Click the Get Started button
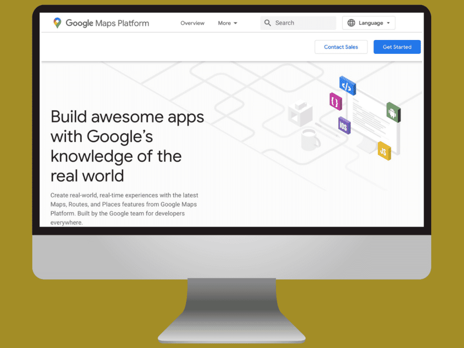This screenshot has height=348, width=464. coord(397,47)
